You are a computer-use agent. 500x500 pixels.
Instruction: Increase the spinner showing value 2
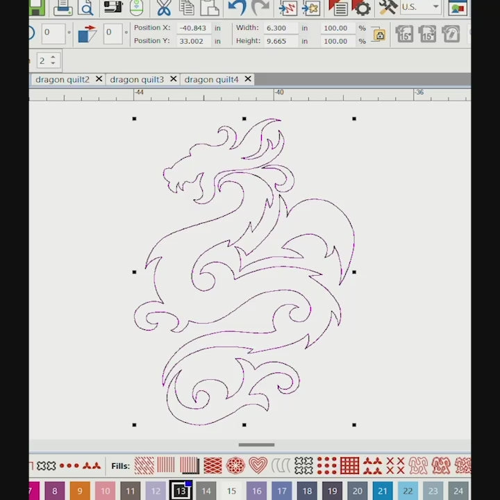click(54, 58)
